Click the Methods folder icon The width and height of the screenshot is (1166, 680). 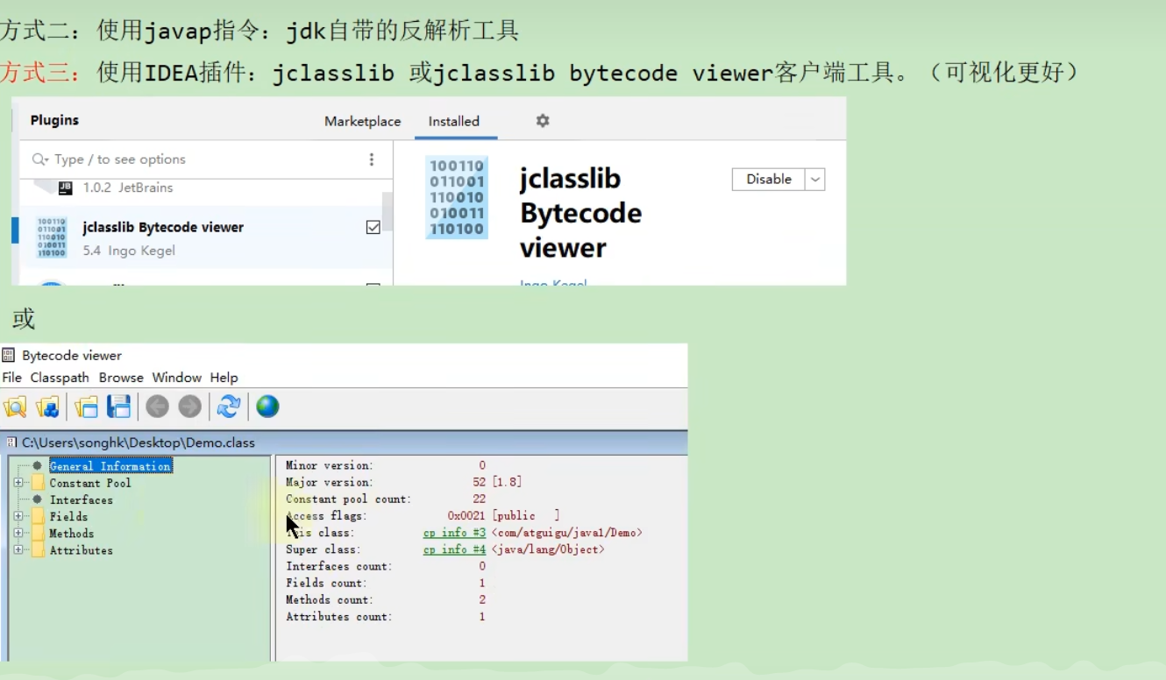click(x=38, y=533)
